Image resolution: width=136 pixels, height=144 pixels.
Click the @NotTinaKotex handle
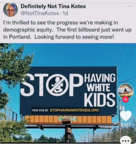[x=40, y=13]
